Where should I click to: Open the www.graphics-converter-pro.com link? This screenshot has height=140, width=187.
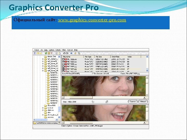92,20
